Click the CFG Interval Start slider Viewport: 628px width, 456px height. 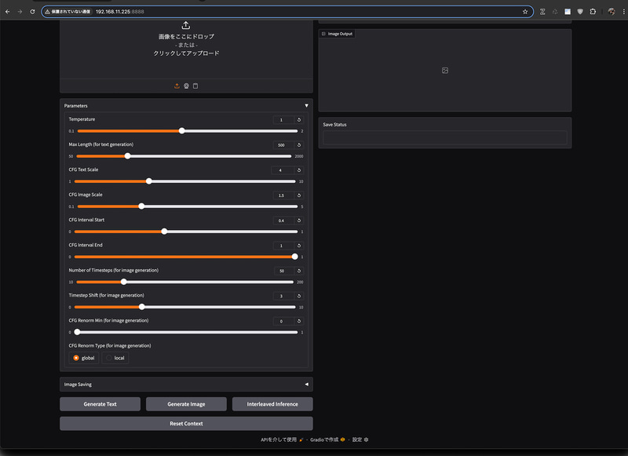[186, 232]
